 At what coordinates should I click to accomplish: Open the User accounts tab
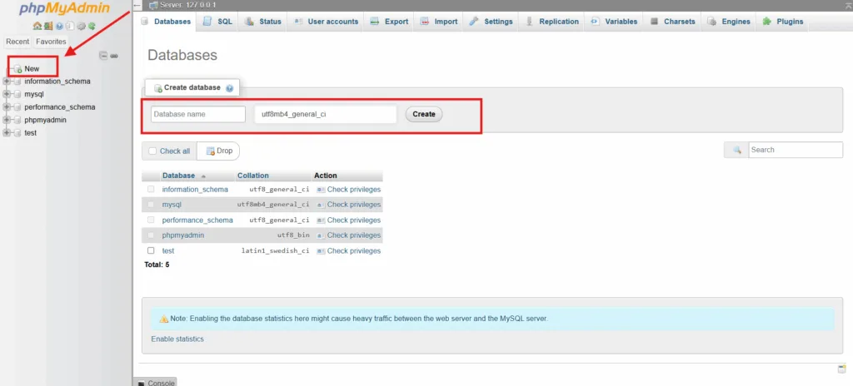326,22
